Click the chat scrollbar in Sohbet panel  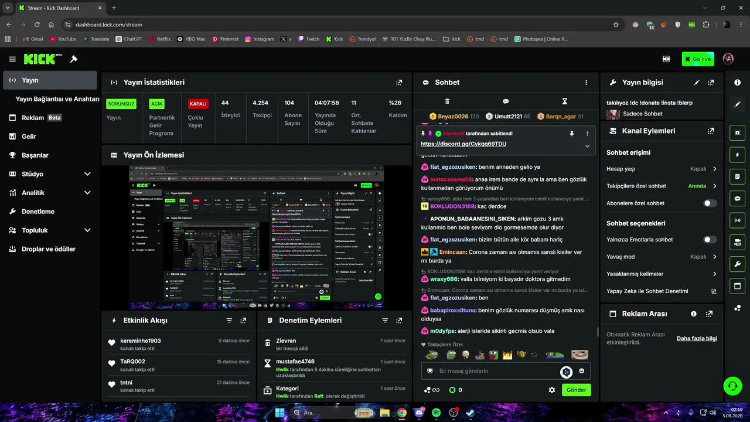(x=598, y=332)
